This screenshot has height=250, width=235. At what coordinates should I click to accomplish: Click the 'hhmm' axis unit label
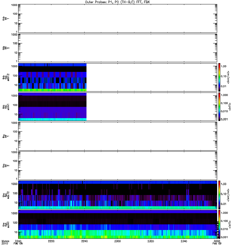(5, 241)
